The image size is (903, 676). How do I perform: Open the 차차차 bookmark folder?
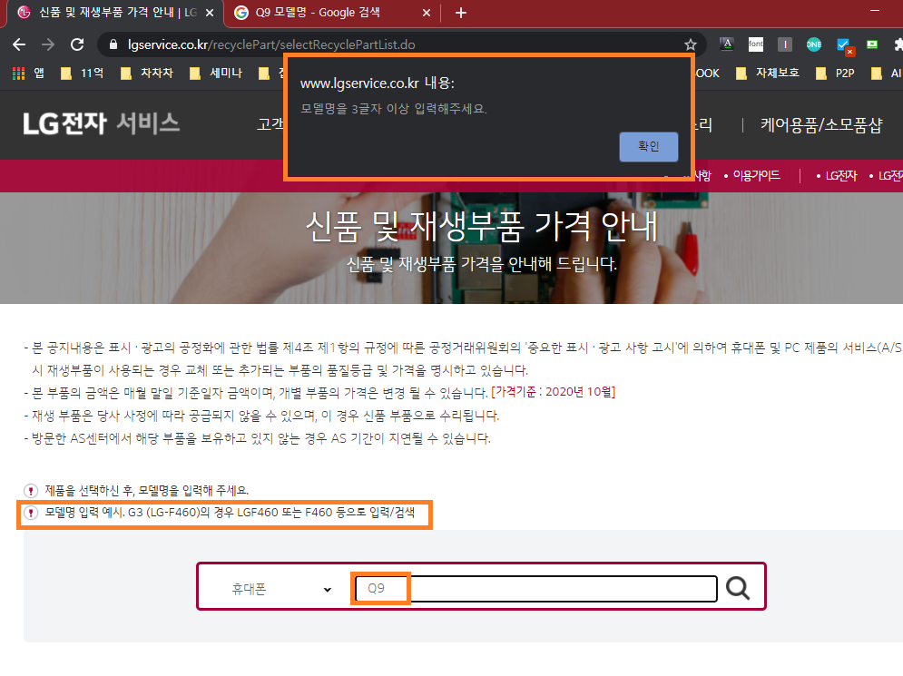click(147, 73)
